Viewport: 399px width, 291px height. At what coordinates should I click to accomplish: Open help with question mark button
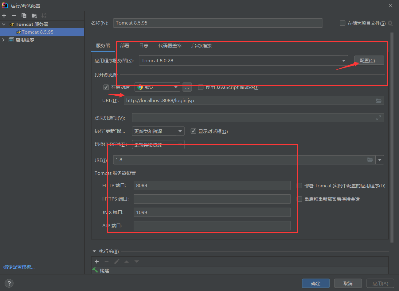[x=9, y=283]
